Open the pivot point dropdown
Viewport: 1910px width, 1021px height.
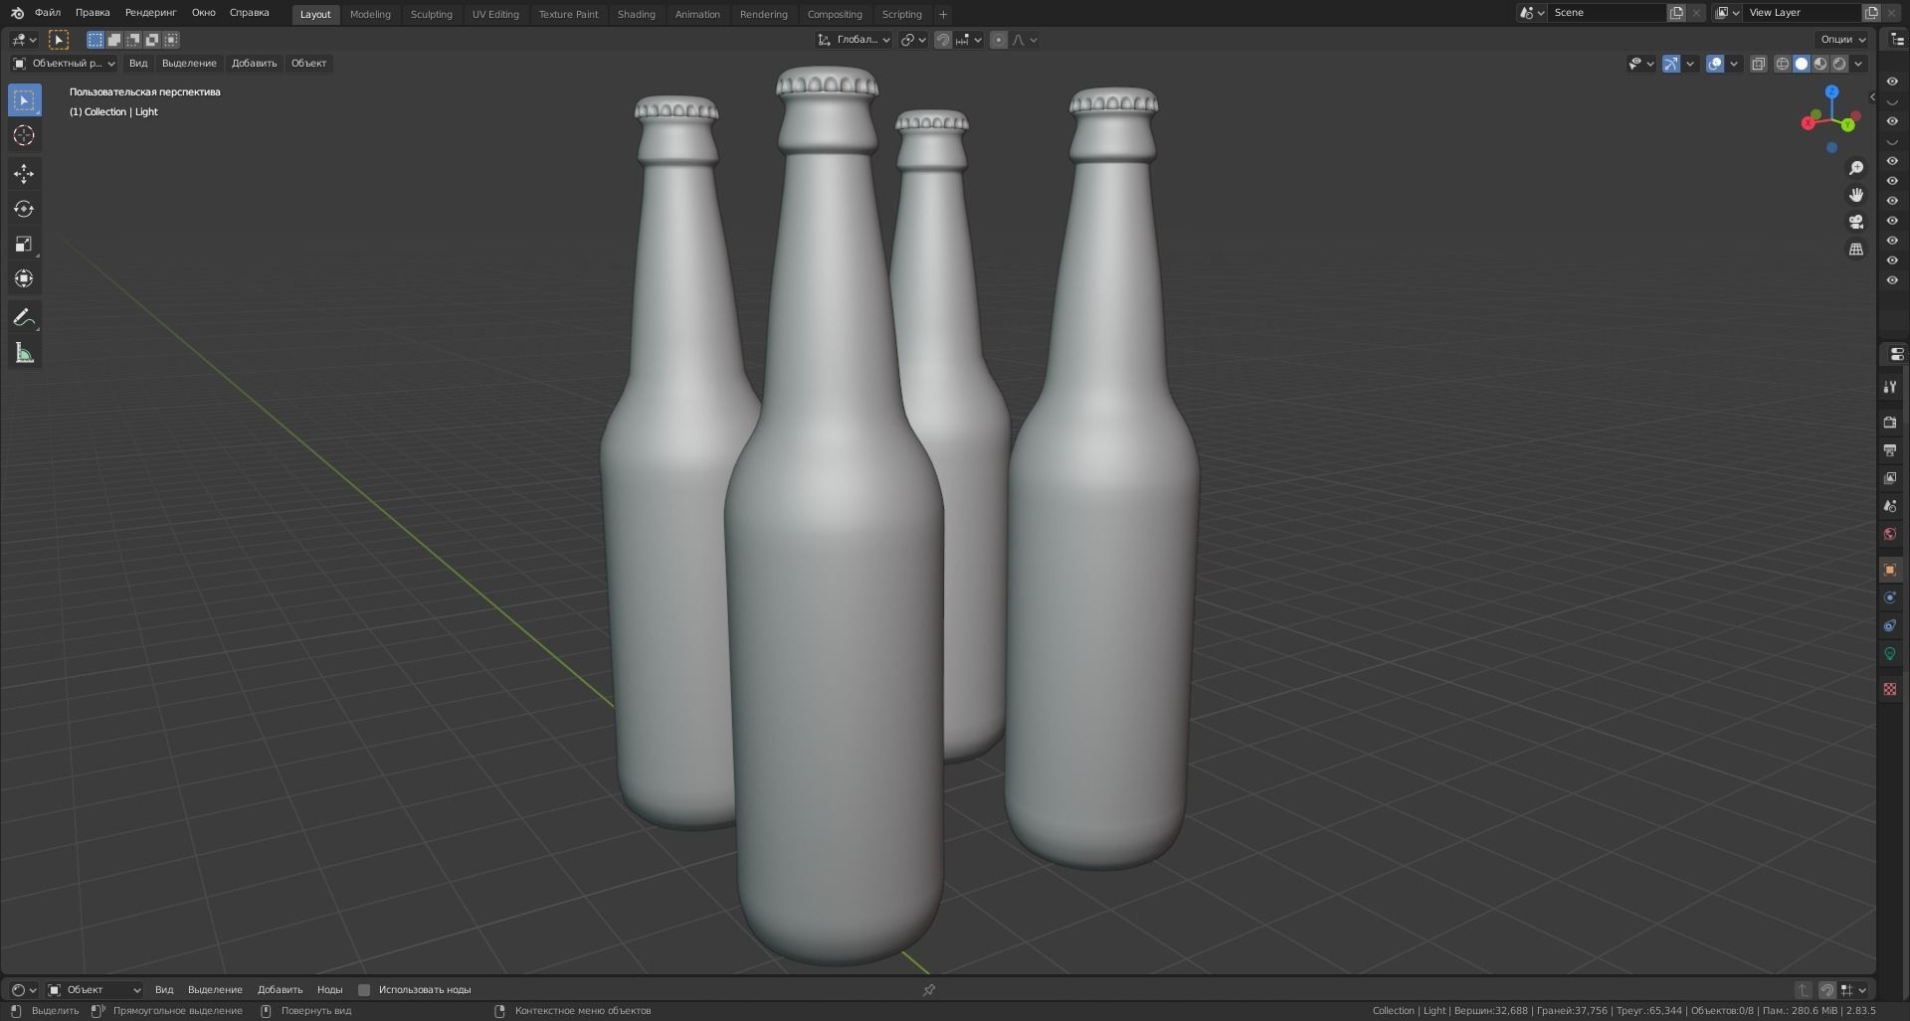pyautogui.click(x=913, y=40)
